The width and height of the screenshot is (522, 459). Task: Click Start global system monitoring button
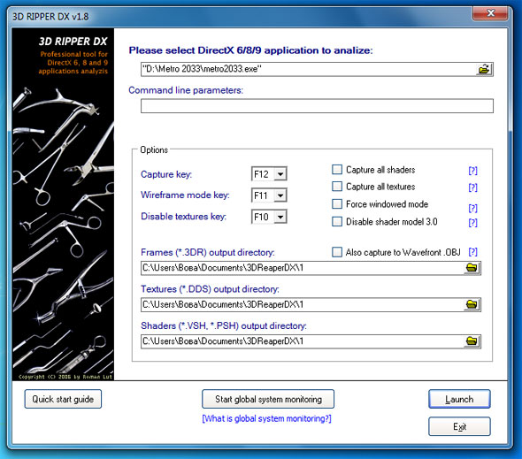point(268,399)
